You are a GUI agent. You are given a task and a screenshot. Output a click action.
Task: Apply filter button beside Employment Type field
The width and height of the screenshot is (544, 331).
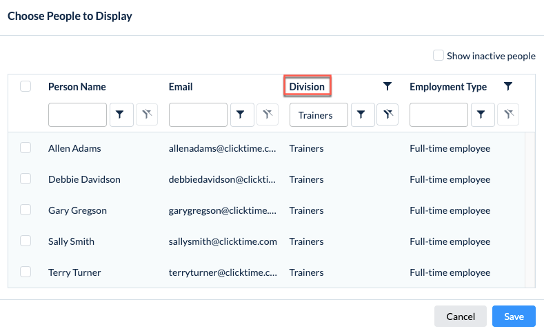483,114
